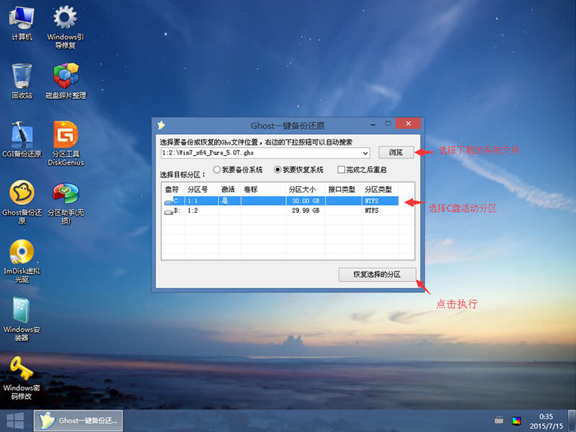Launch Ghost备份还原 desktop icon

[x=22, y=193]
